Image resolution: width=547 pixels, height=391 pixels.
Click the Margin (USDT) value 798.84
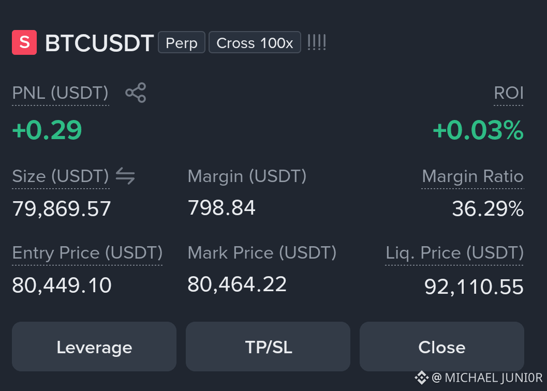click(x=221, y=207)
